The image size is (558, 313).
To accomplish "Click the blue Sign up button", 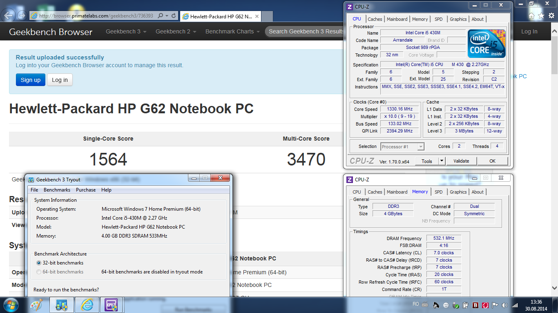I will tap(31, 80).
